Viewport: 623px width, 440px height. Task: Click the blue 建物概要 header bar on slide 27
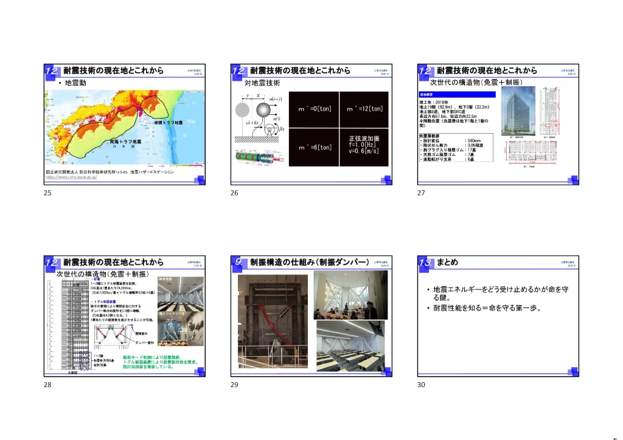457,95
